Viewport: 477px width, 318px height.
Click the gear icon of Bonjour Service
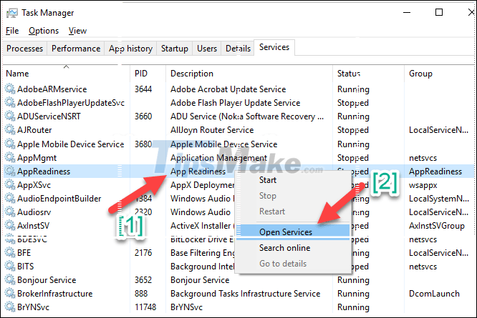coord(10,279)
